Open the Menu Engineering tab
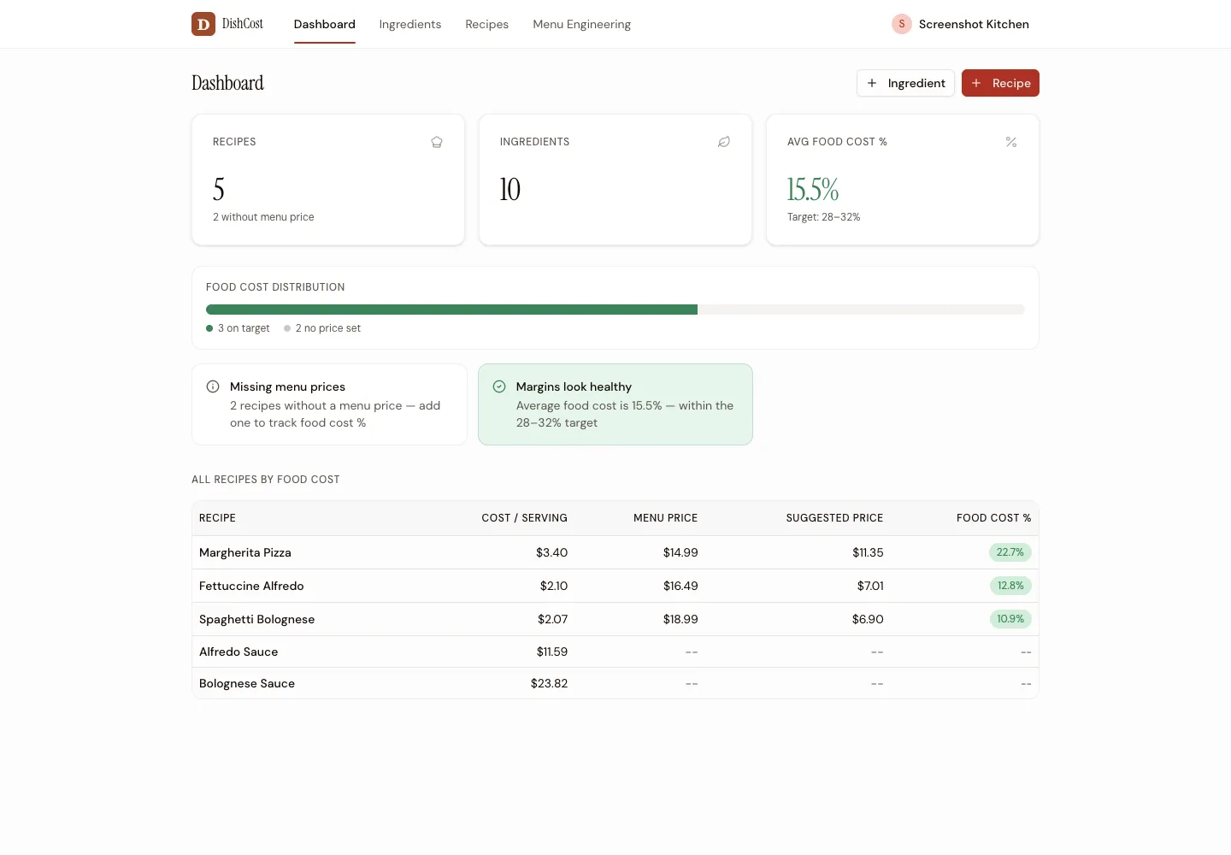Image resolution: width=1231 pixels, height=855 pixels. click(x=582, y=24)
